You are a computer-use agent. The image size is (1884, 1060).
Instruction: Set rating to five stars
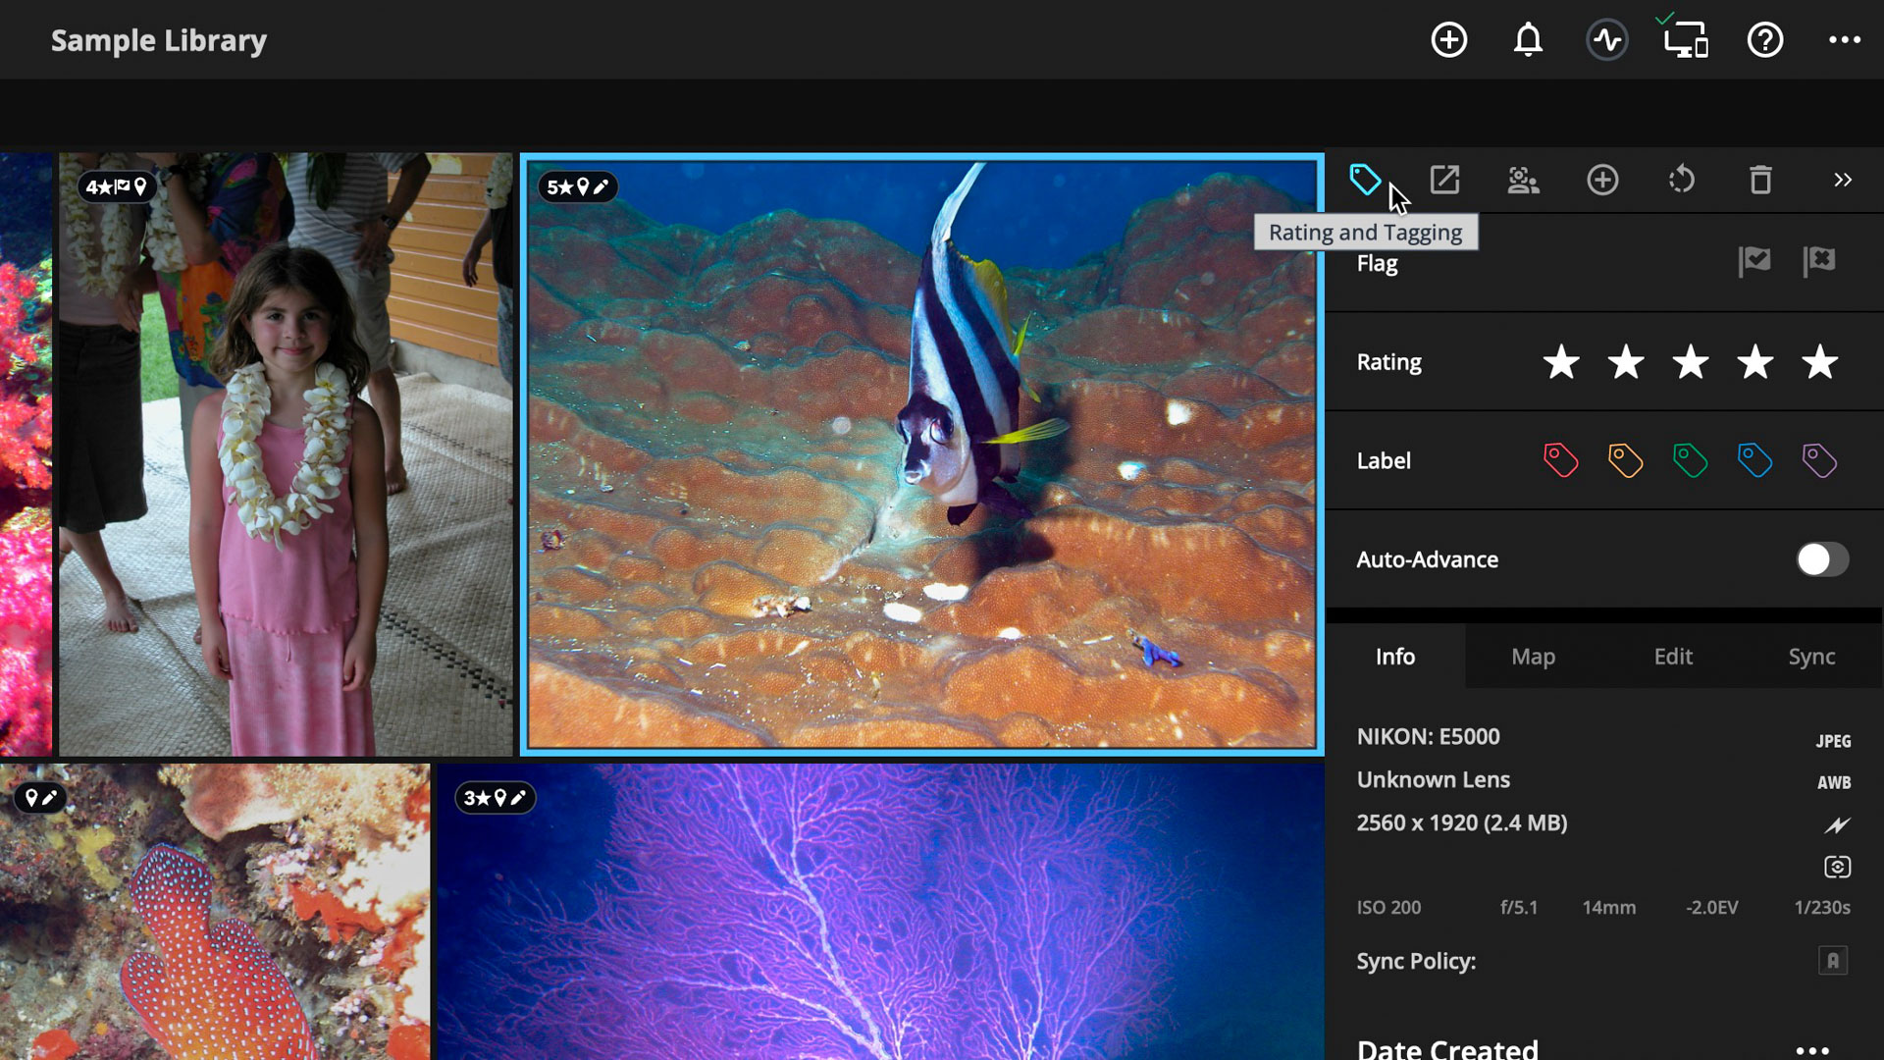coord(1820,362)
